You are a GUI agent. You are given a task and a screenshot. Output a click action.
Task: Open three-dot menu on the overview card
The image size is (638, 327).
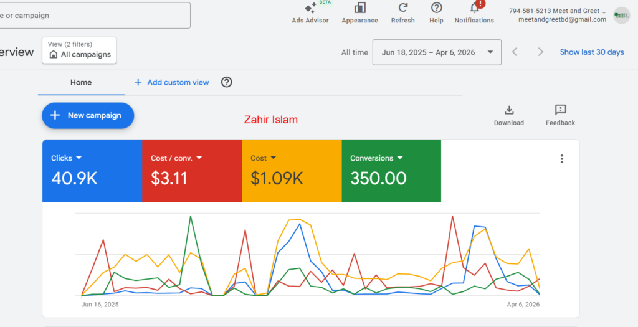[561, 159]
